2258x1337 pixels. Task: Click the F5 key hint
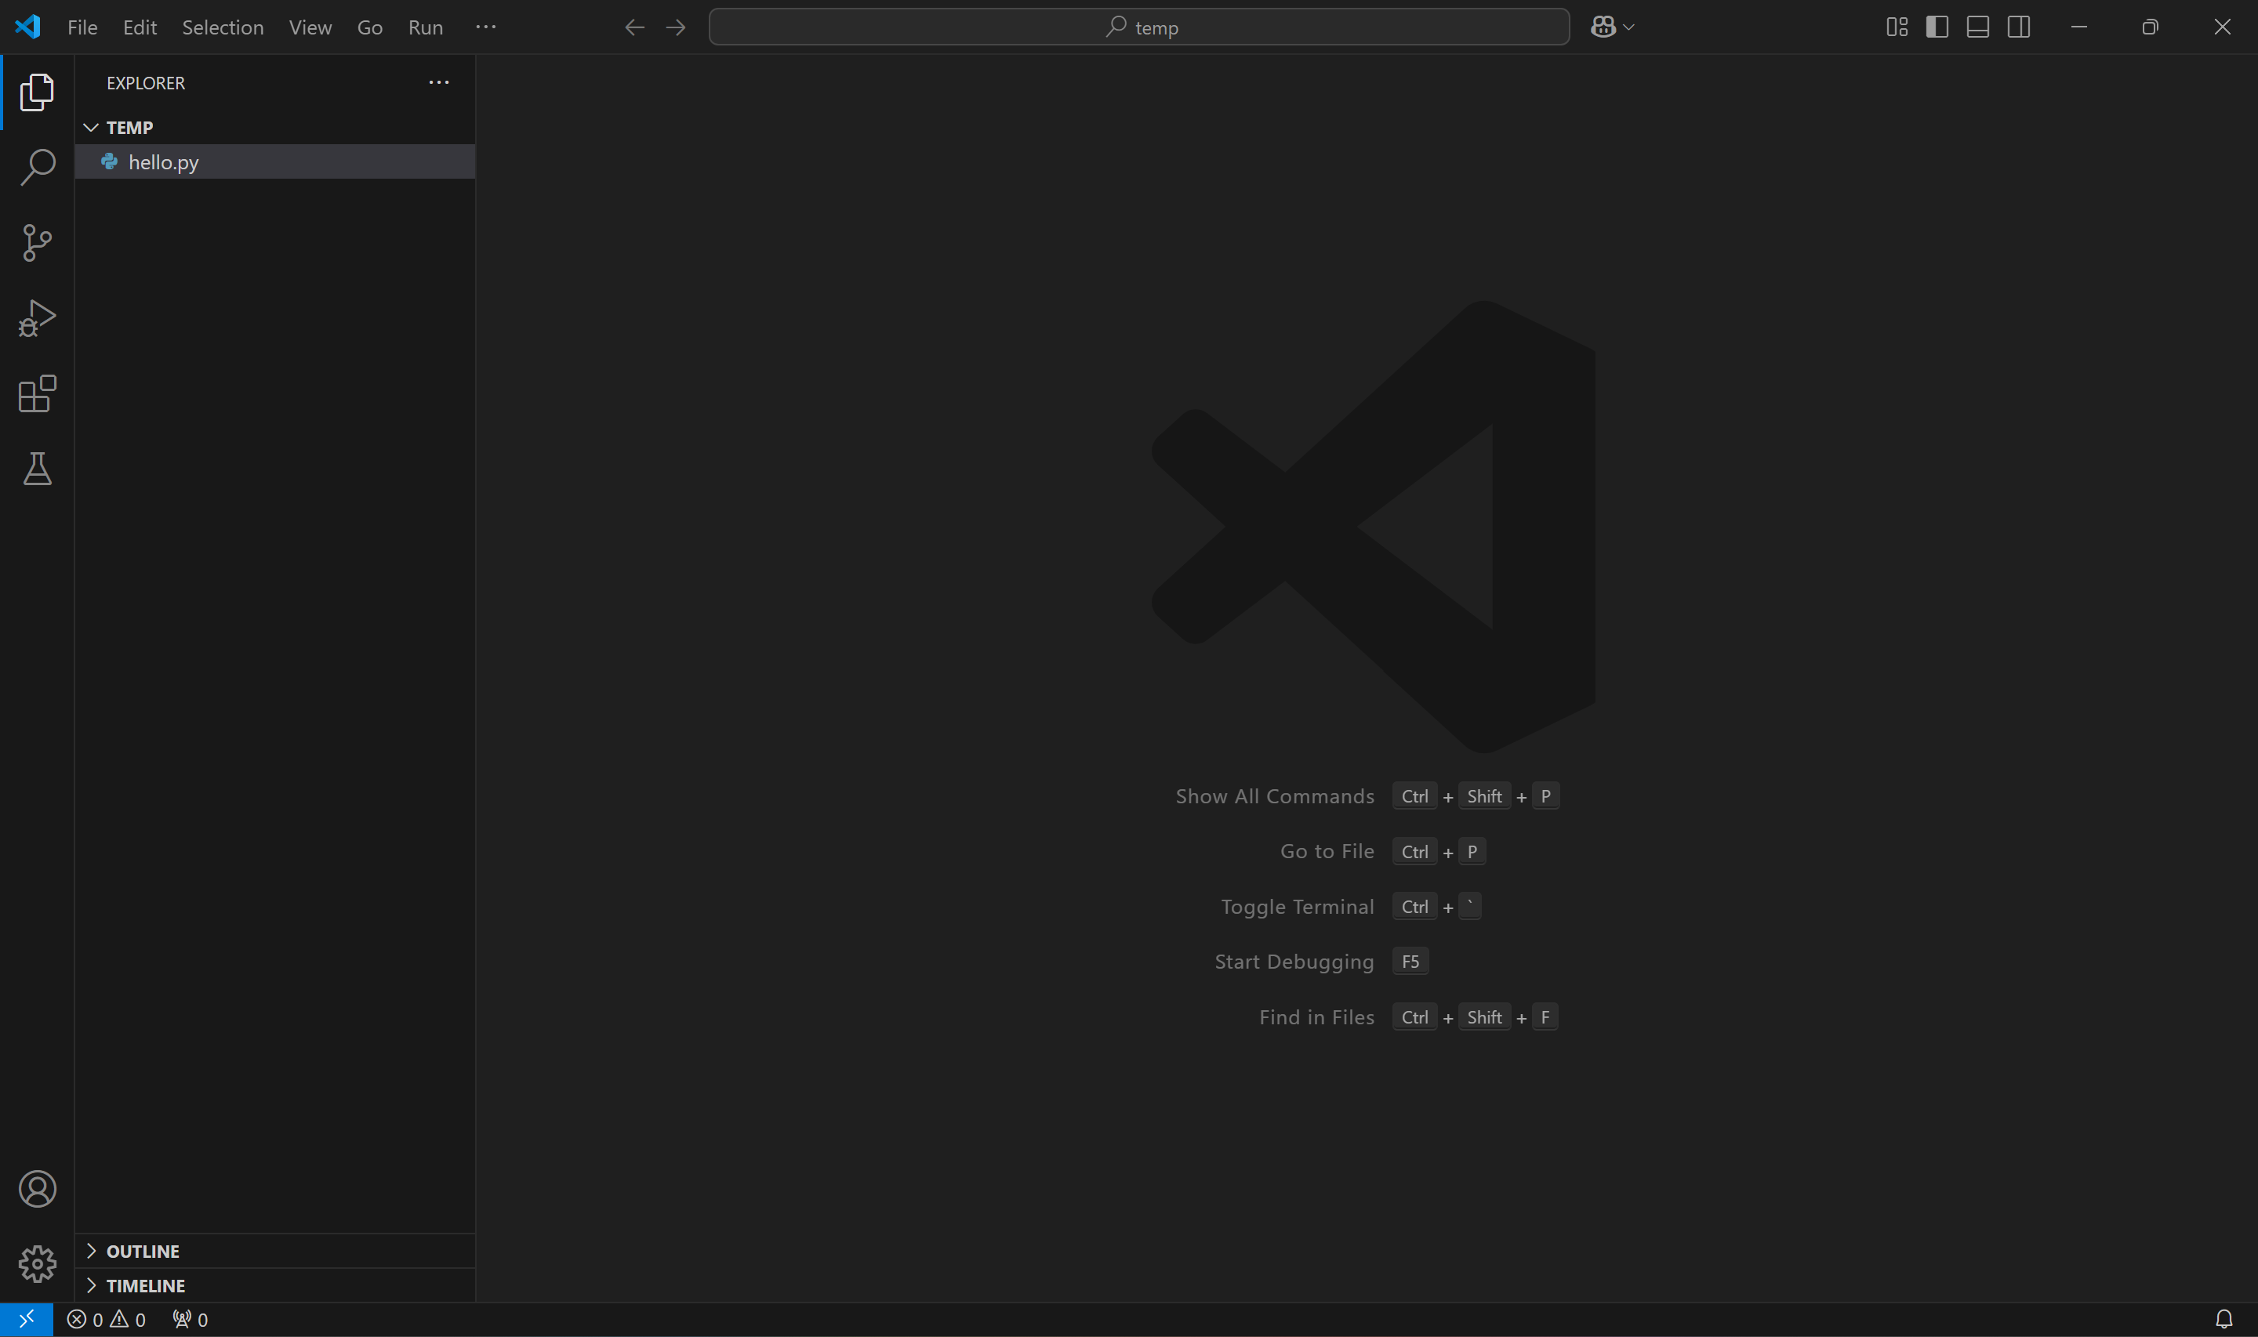point(1410,962)
